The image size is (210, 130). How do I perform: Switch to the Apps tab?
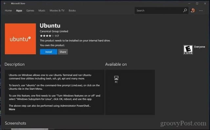tap(19, 10)
